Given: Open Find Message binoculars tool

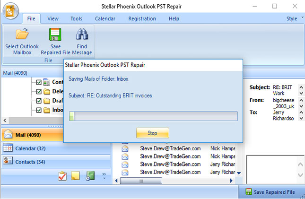Looking at the screenshot, I should click(82, 35).
